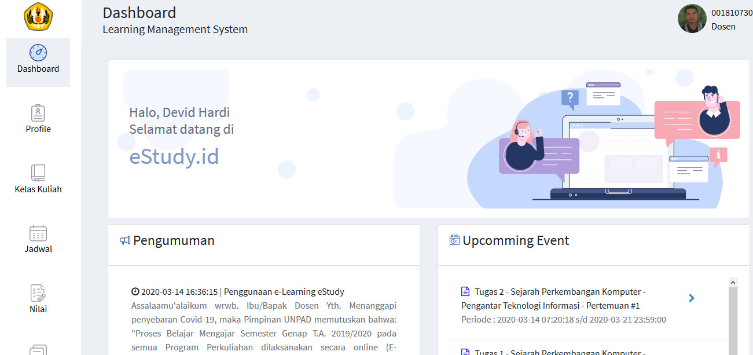Open Jadwal via its calendar icon
Image resolution: width=753 pixels, height=355 pixels.
[x=38, y=233]
